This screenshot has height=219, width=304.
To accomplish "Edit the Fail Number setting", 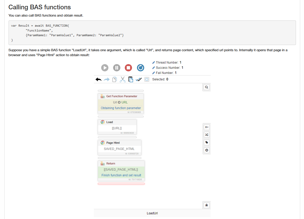I will tap(154, 73).
